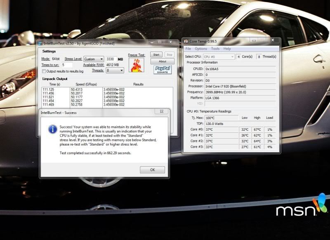Enable Output results to results.log checkbox
Image resolution: width=330 pixels, height=240 pixels.
tap(44, 71)
